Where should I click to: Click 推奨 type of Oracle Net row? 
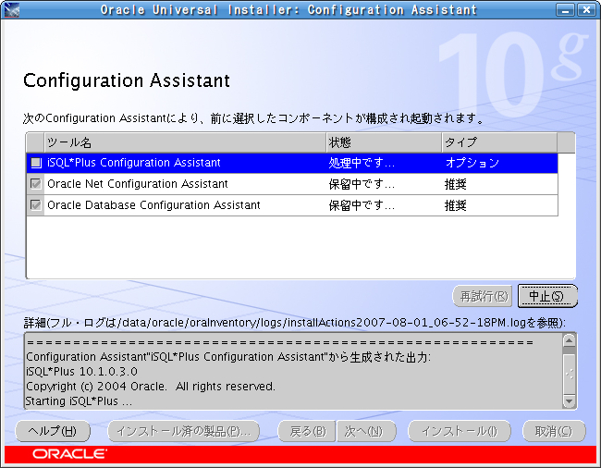coord(455,184)
